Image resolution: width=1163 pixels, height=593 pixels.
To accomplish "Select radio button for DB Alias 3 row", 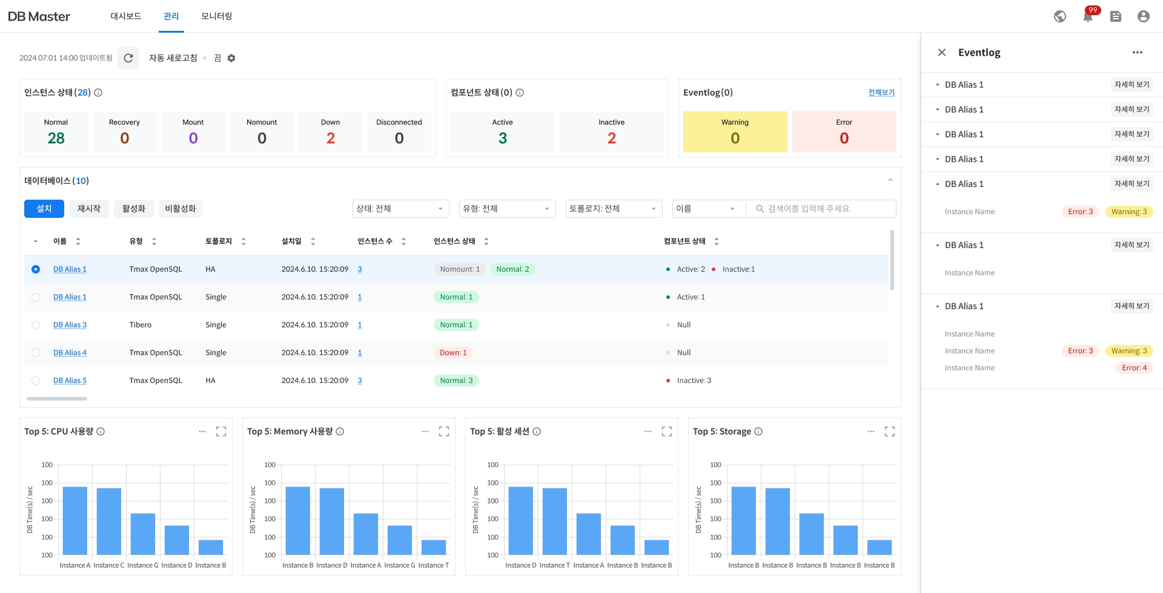I will pyautogui.click(x=36, y=325).
